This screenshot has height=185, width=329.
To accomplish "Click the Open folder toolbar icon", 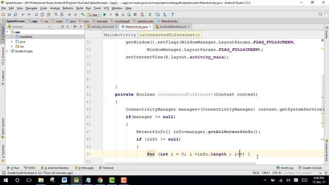I will coord(3,14).
